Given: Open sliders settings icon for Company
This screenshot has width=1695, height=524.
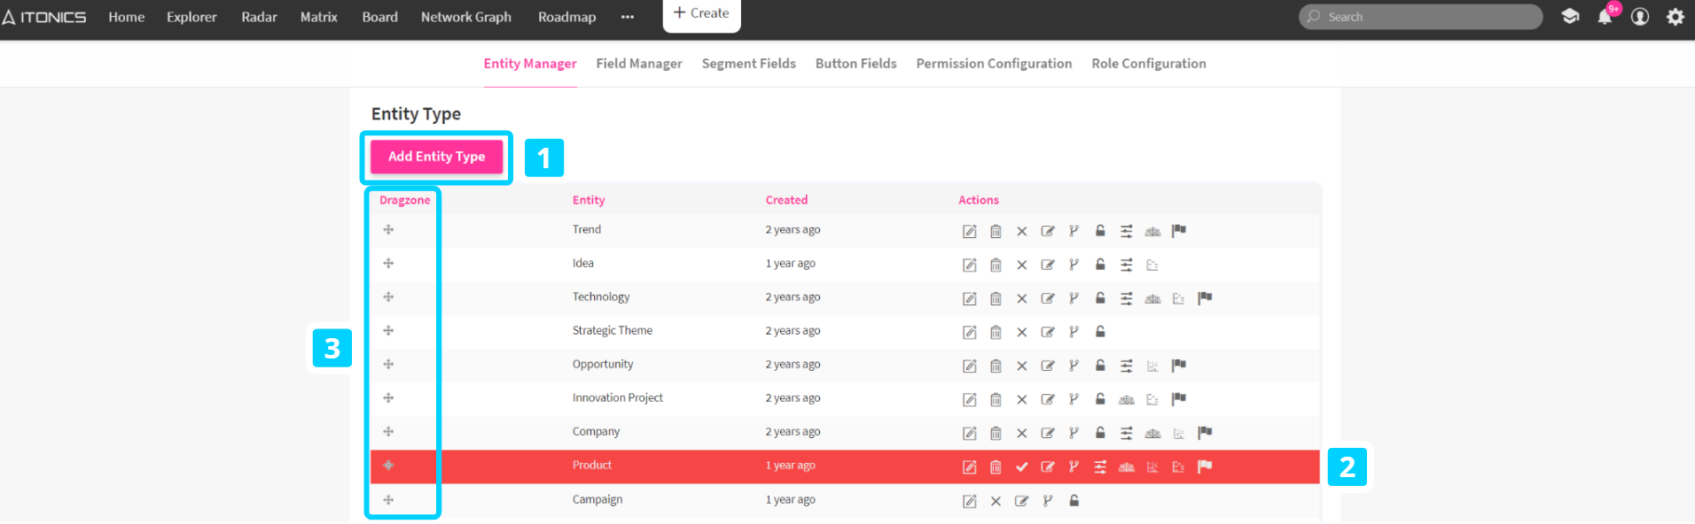Looking at the screenshot, I should pos(1126,433).
